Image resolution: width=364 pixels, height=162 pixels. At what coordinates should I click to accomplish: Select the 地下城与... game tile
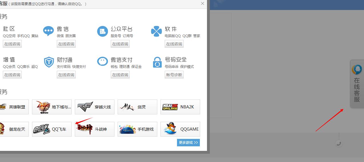pyautogui.click(x=52, y=107)
